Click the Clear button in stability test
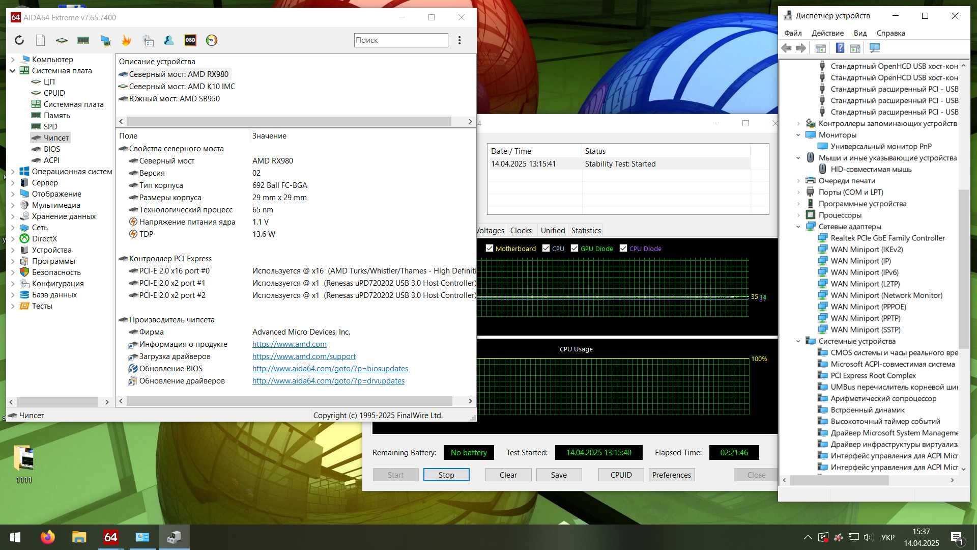This screenshot has height=550, width=977. tap(508, 475)
